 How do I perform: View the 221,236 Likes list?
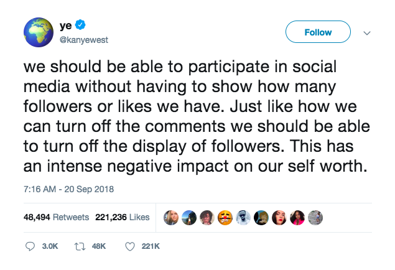[x=122, y=217]
